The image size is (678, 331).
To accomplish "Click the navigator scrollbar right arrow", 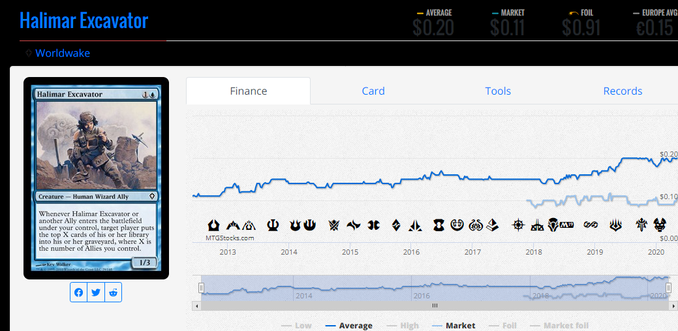I will 673,306.
